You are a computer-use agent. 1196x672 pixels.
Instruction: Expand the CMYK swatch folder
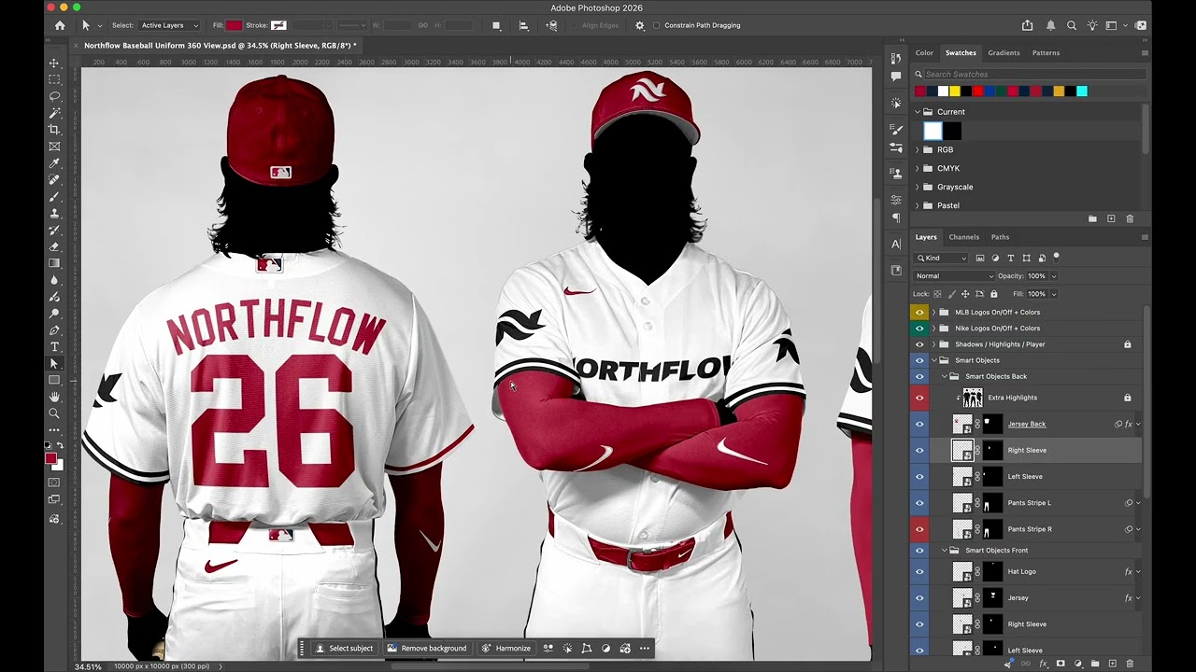point(918,168)
